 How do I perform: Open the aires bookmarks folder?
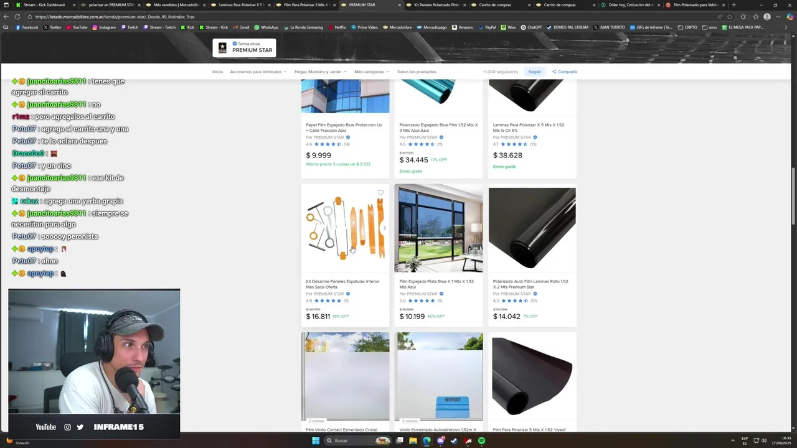[710, 27]
